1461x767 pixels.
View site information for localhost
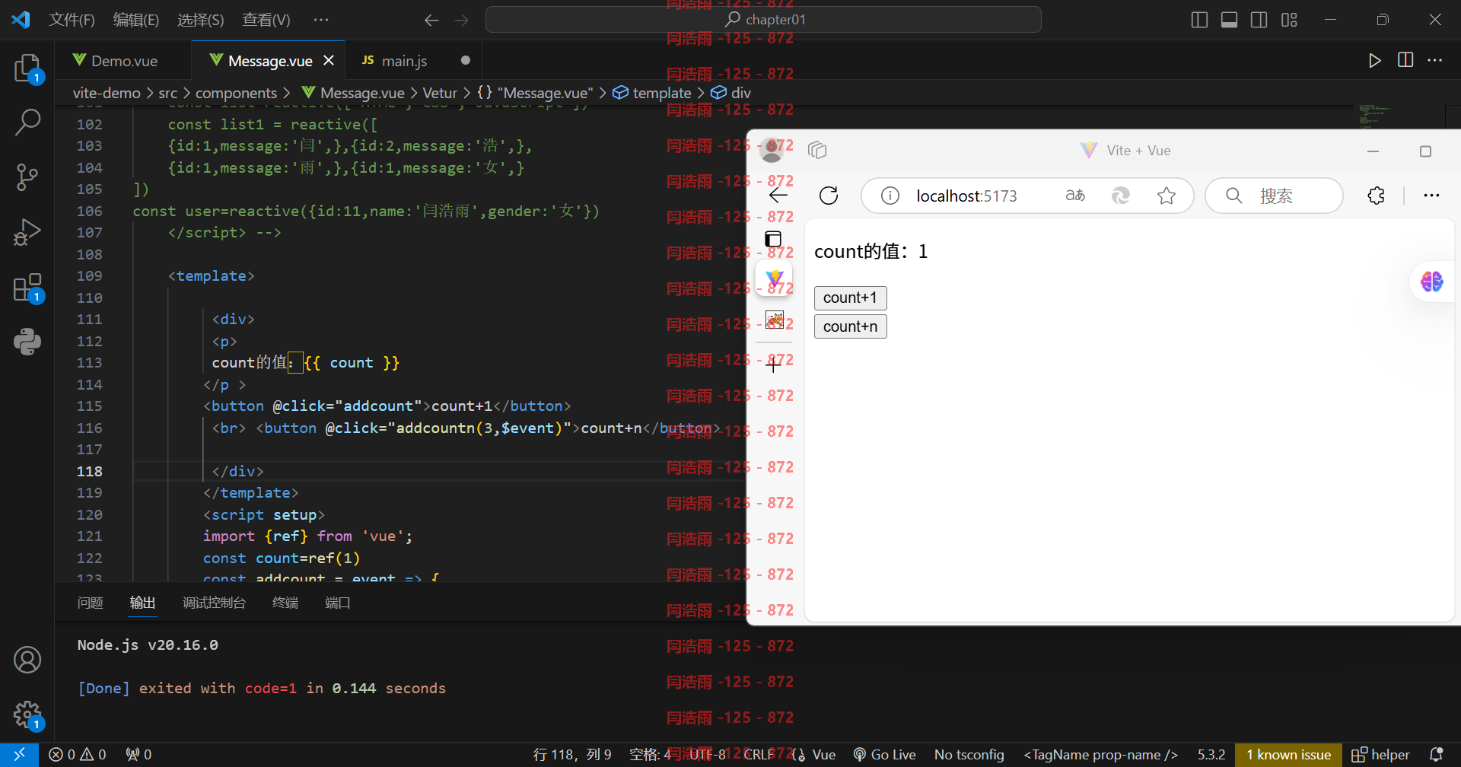[x=890, y=196]
